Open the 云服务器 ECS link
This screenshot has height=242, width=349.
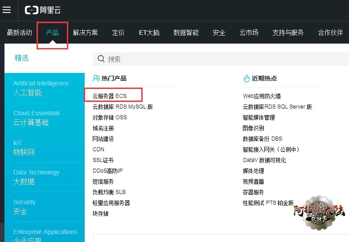pos(110,96)
